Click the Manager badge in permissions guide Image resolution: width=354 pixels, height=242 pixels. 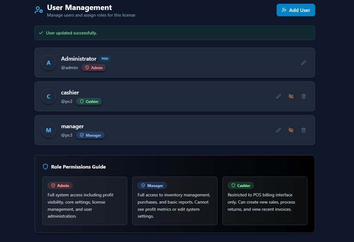[x=152, y=185]
